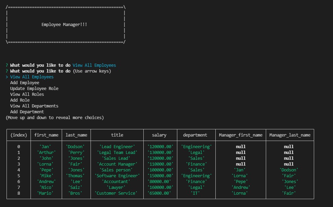Select 'View All Departments' choice
This screenshot has width=333, height=207.
34,106
